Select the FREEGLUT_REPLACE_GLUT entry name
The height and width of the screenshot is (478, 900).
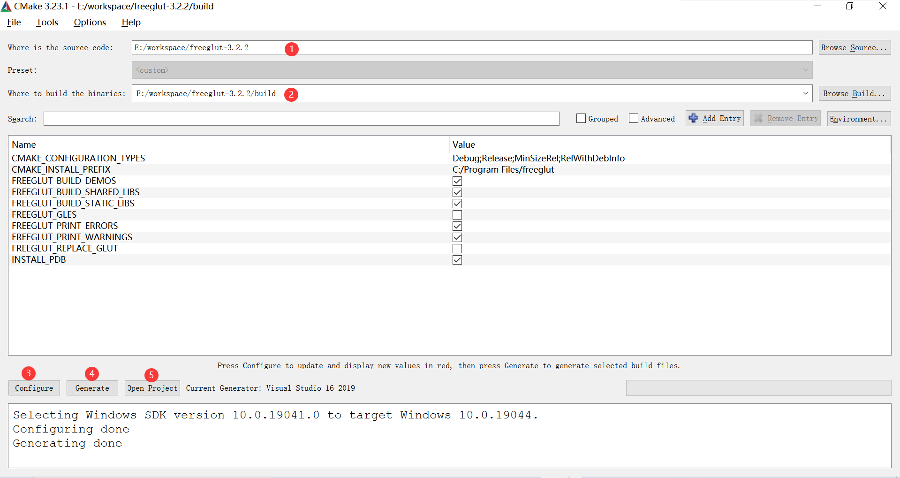(65, 248)
